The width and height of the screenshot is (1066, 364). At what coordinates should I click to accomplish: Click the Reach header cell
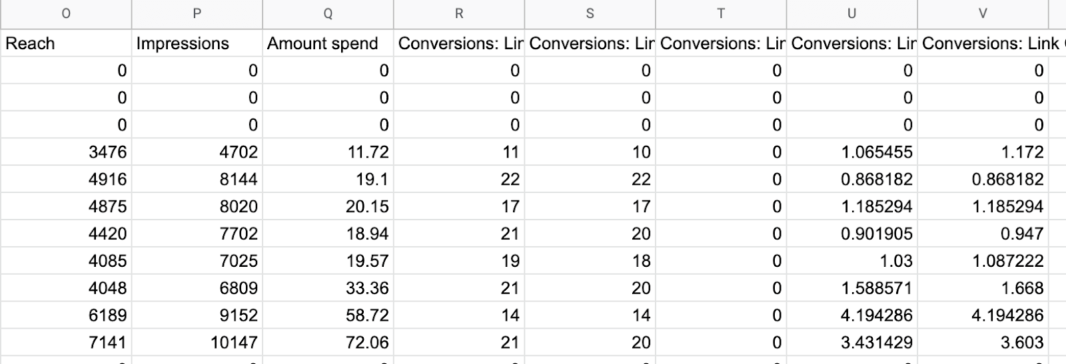click(x=66, y=43)
